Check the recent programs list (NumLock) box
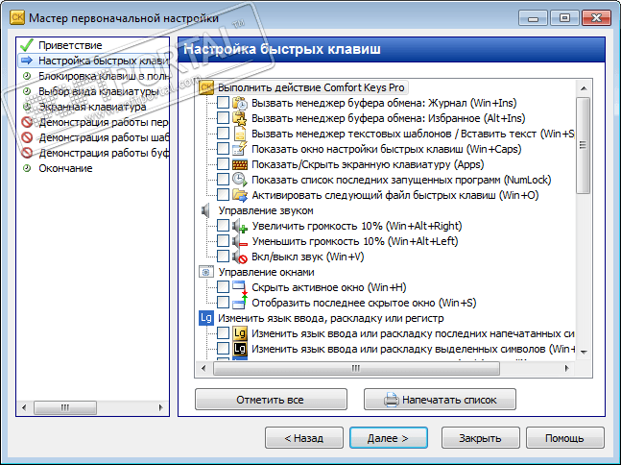 [223, 180]
